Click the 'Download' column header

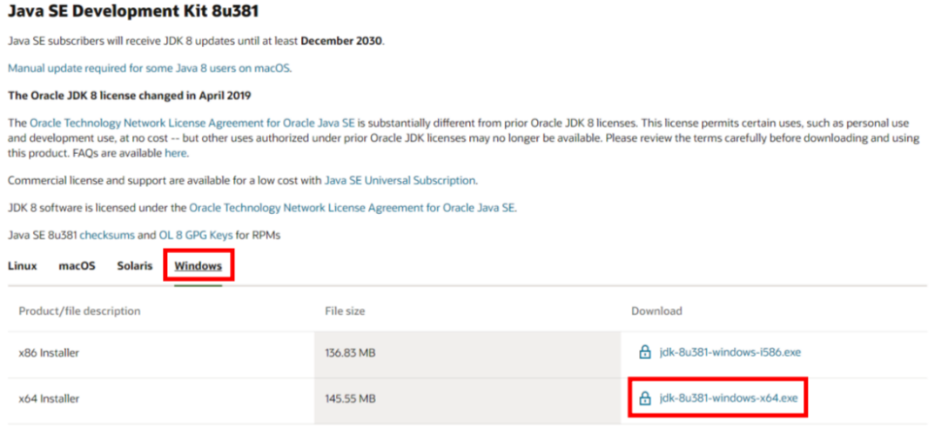point(656,311)
